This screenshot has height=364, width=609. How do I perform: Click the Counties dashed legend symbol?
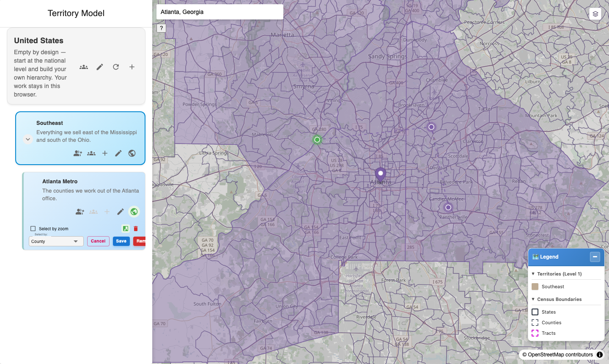(535, 323)
